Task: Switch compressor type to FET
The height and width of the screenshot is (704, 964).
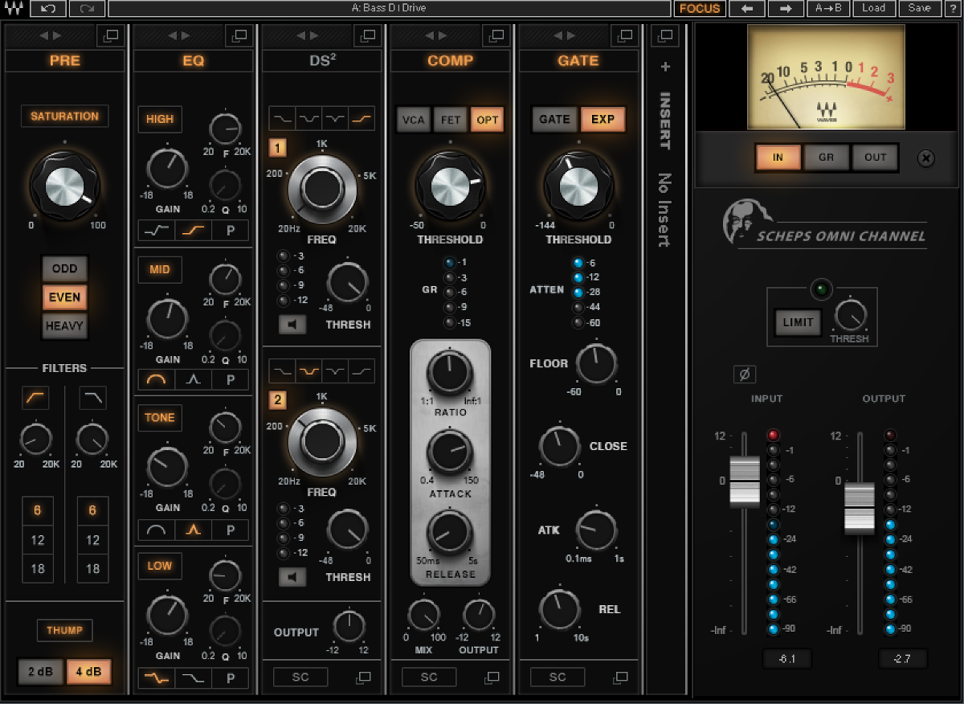Action: 451,120
